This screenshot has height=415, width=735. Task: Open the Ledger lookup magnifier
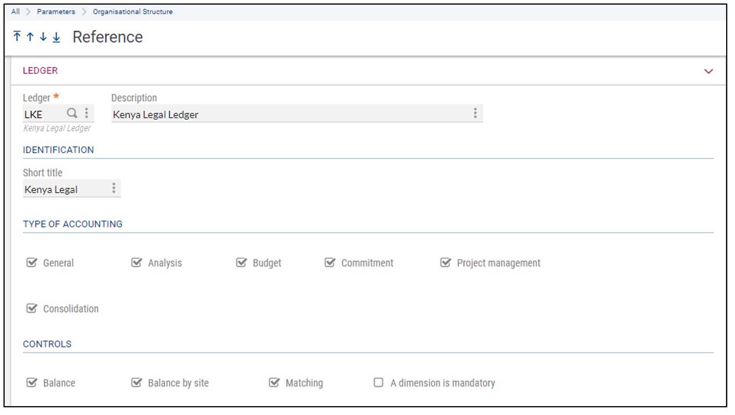click(72, 113)
